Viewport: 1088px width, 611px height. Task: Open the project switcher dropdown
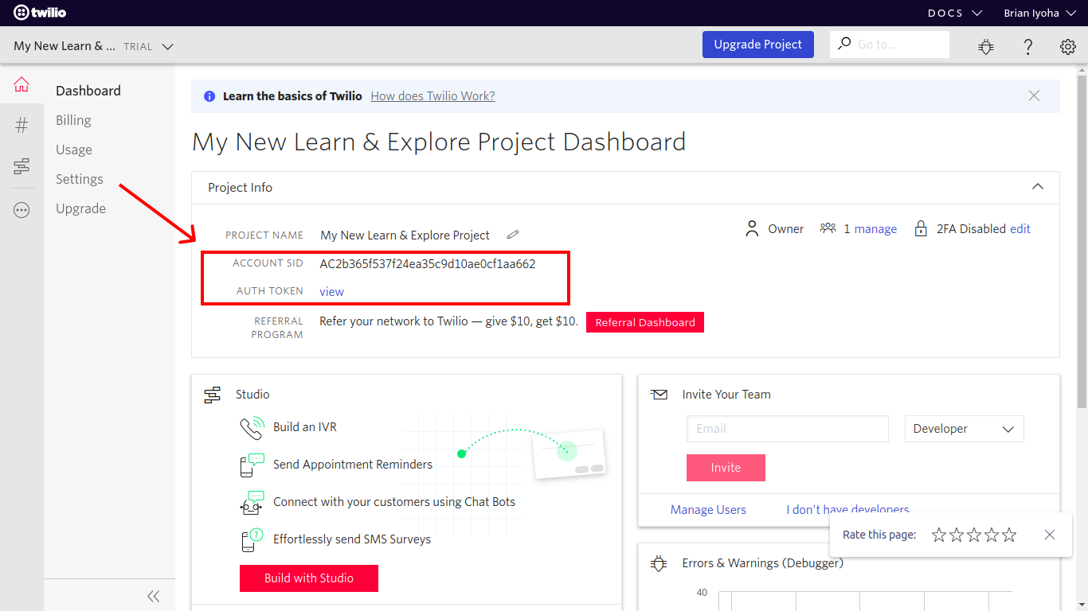pos(93,46)
